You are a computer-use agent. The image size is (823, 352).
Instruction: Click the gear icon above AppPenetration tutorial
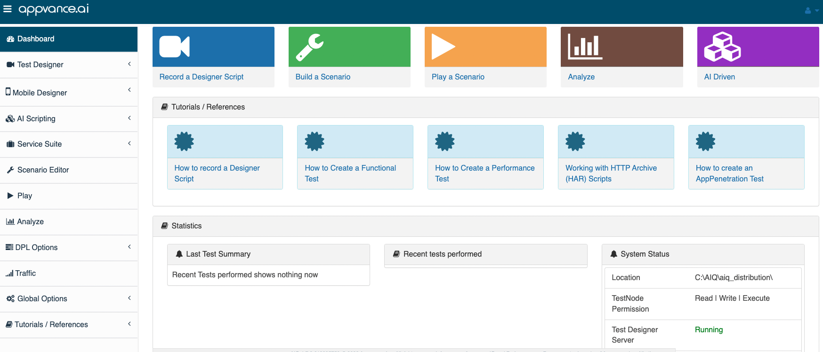[x=705, y=141]
